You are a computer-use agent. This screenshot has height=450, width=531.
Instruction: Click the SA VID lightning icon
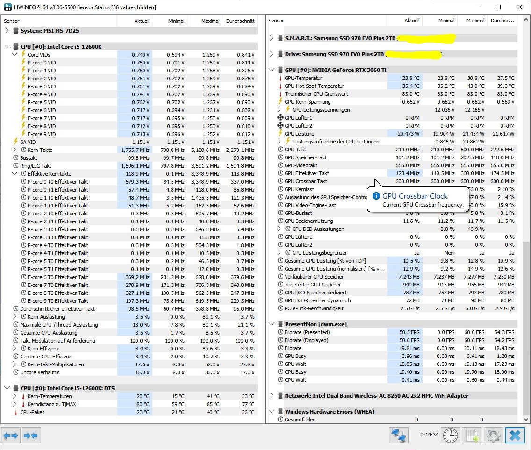coord(15,142)
